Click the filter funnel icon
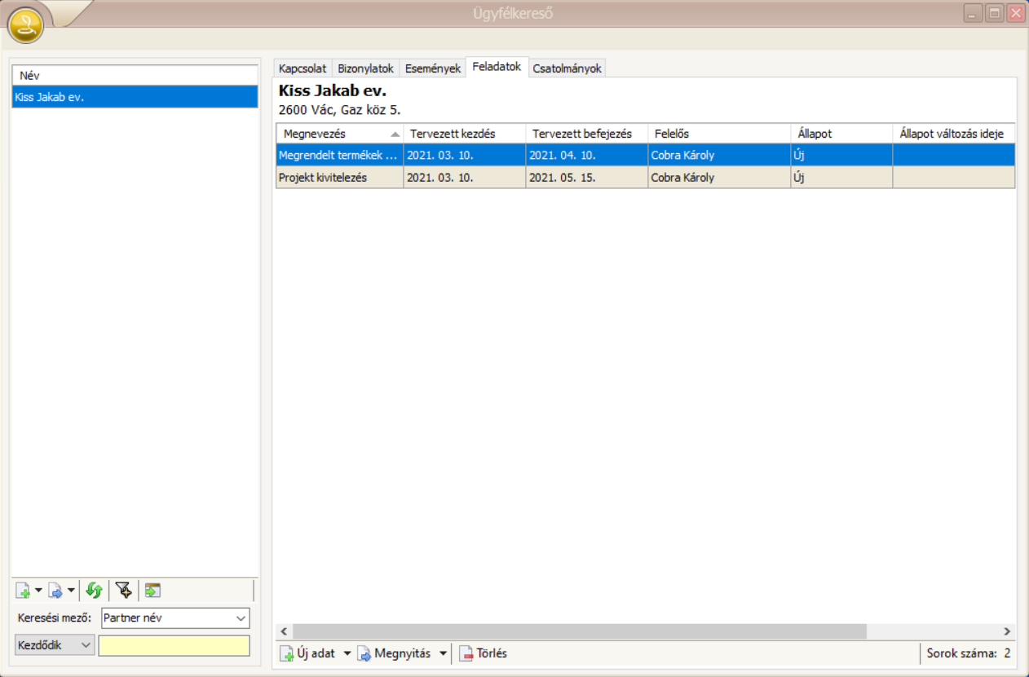 pyautogui.click(x=123, y=591)
